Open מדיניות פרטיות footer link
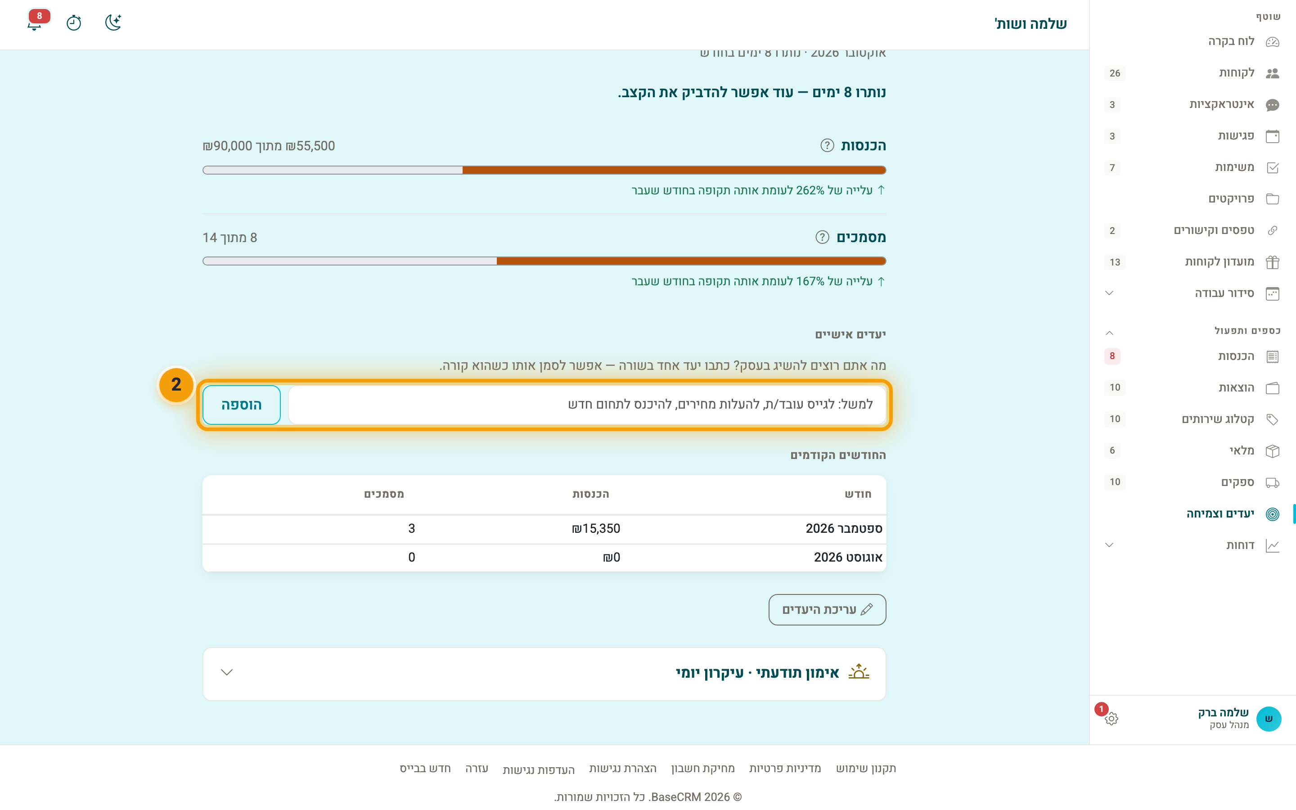Viewport: 1296px width, 810px height. point(784,768)
